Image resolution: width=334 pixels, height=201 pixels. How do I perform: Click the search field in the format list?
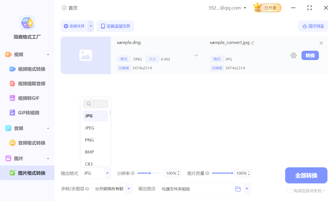pyautogui.click(x=96, y=104)
